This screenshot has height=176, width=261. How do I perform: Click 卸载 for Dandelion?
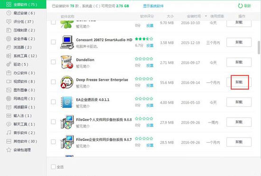(239, 62)
